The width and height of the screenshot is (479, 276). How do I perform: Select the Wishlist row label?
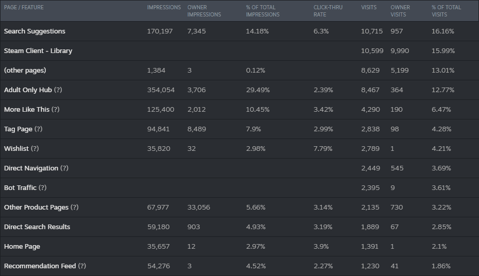(x=16, y=148)
